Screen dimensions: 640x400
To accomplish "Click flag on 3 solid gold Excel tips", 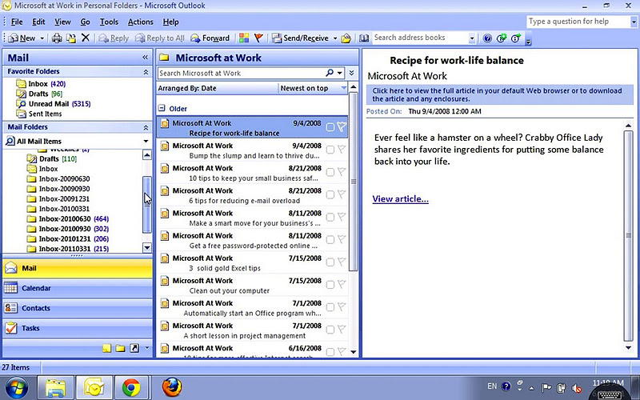I will 342,262.
